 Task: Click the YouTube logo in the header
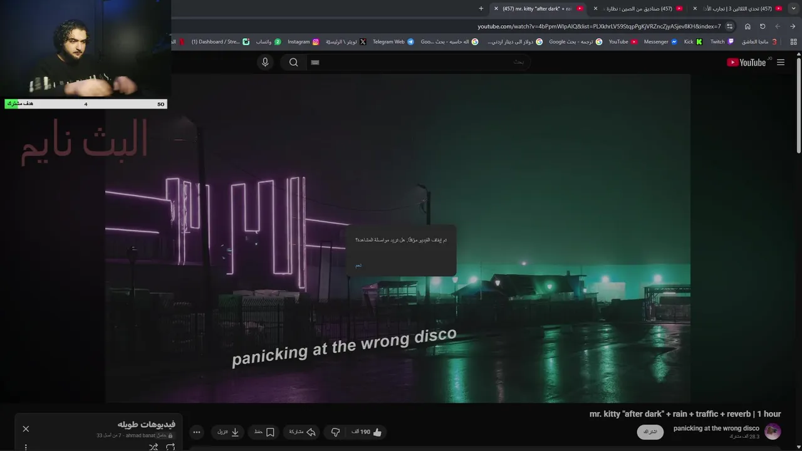(746, 62)
